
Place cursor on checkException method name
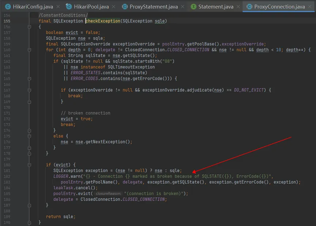click(103, 21)
